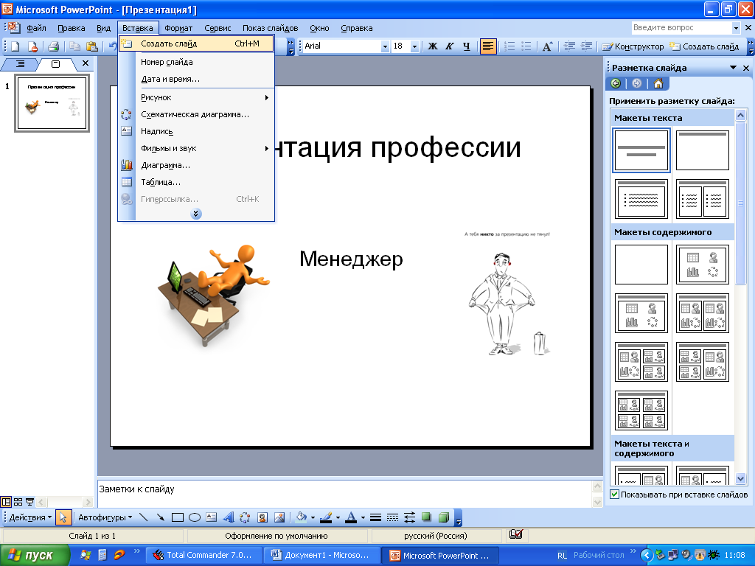Expand the full Вставка menu chevron

click(196, 214)
